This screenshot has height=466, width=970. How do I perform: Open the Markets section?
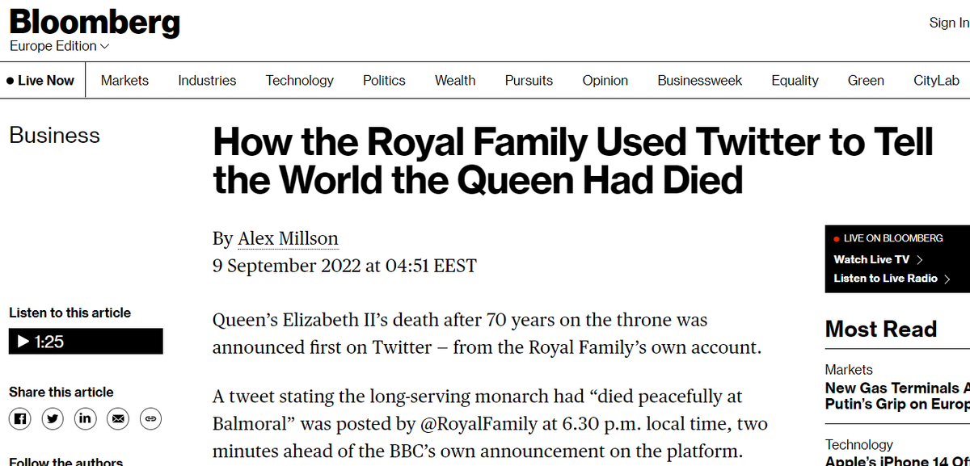point(124,80)
